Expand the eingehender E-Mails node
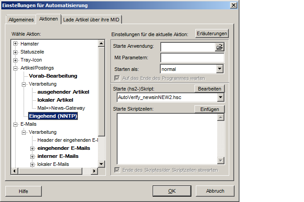Viewport: 304px width, 202px height. click(32, 148)
